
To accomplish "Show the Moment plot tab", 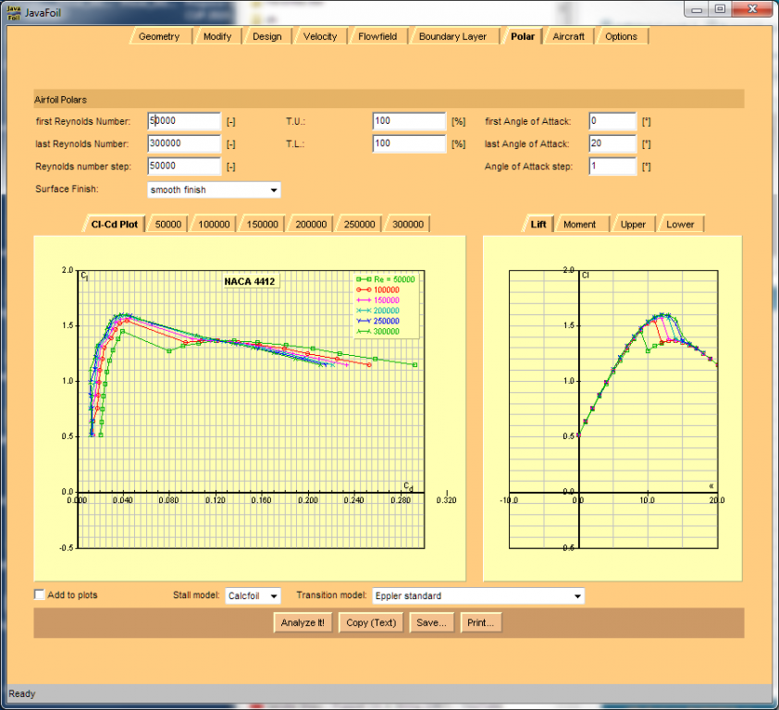I will [x=580, y=225].
